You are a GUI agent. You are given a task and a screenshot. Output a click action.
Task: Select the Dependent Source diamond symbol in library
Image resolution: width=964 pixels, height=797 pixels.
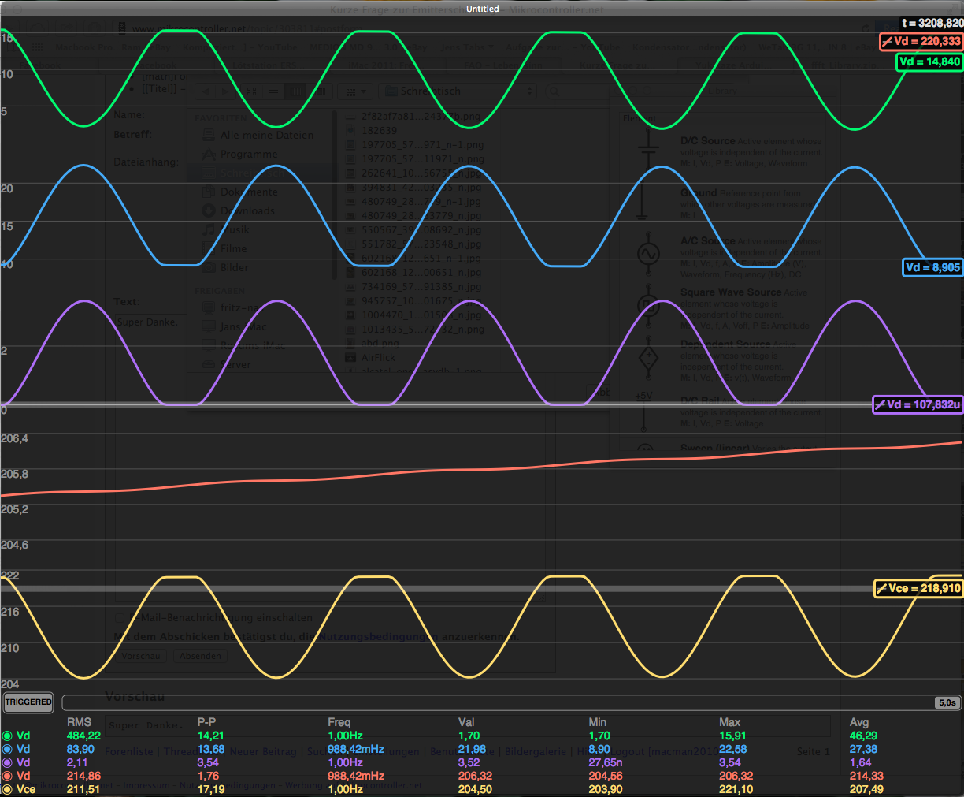point(648,359)
